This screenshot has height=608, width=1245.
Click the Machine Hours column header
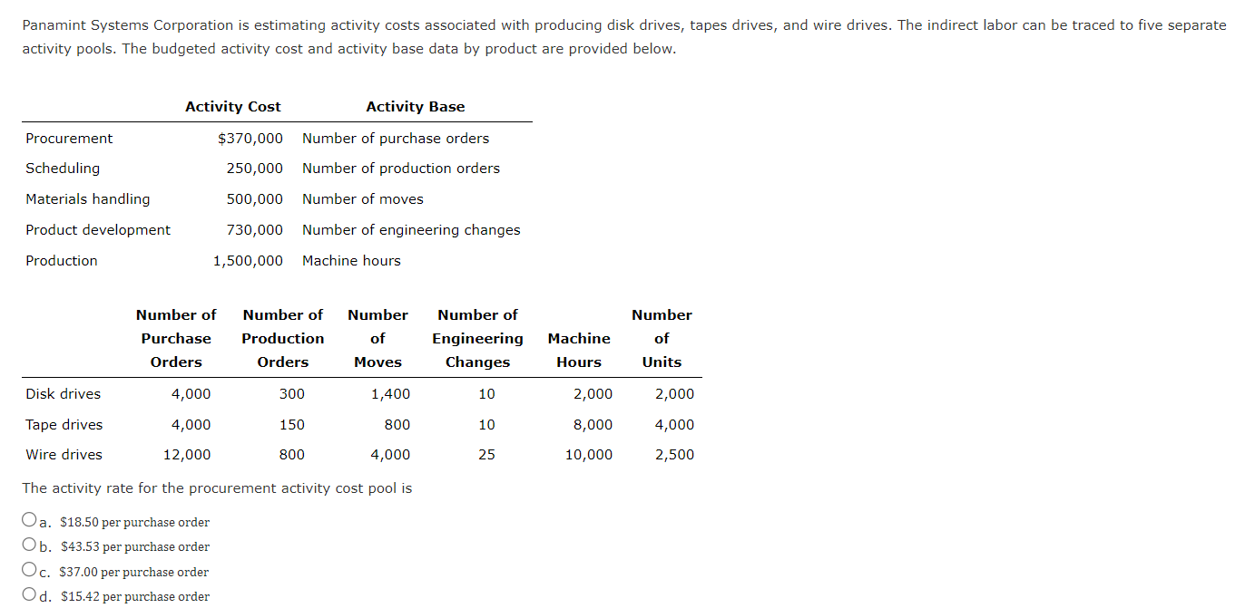(x=579, y=350)
